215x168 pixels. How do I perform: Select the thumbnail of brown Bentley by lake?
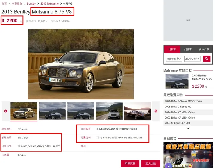pyautogui.click(x=137, y=112)
